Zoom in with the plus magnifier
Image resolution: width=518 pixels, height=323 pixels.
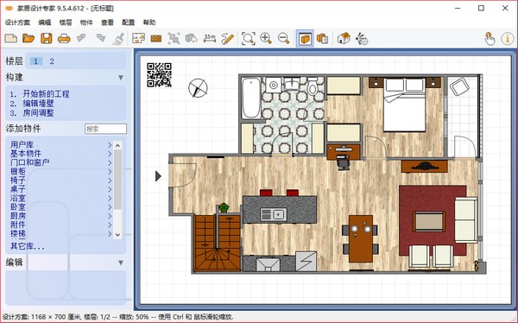point(266,38)
